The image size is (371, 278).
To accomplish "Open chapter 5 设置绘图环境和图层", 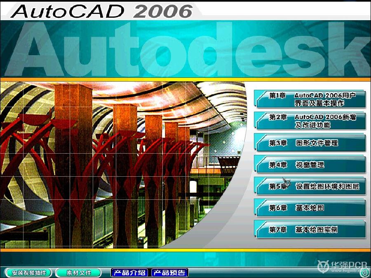I will click(x=311, y=187).
